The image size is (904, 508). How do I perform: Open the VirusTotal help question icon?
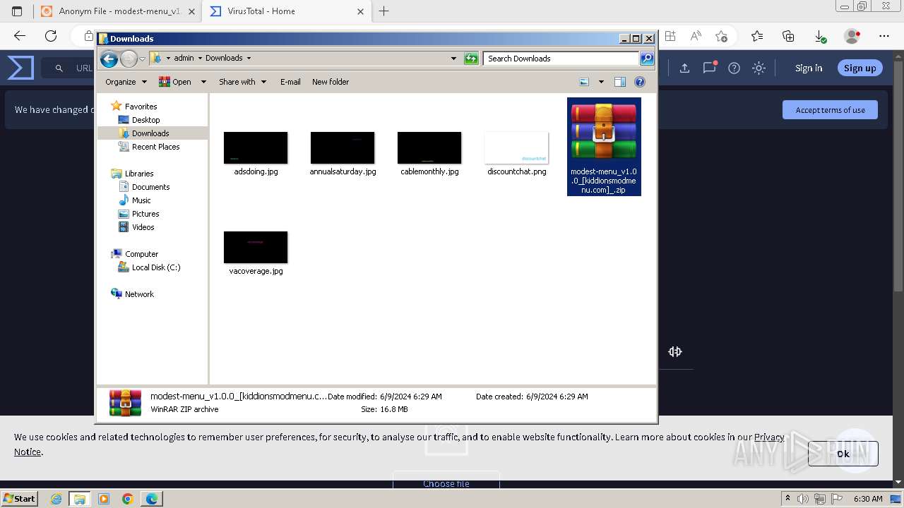(734, 68)
